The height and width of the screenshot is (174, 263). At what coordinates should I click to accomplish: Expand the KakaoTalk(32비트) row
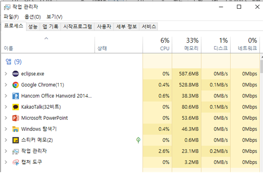(6, 107)
